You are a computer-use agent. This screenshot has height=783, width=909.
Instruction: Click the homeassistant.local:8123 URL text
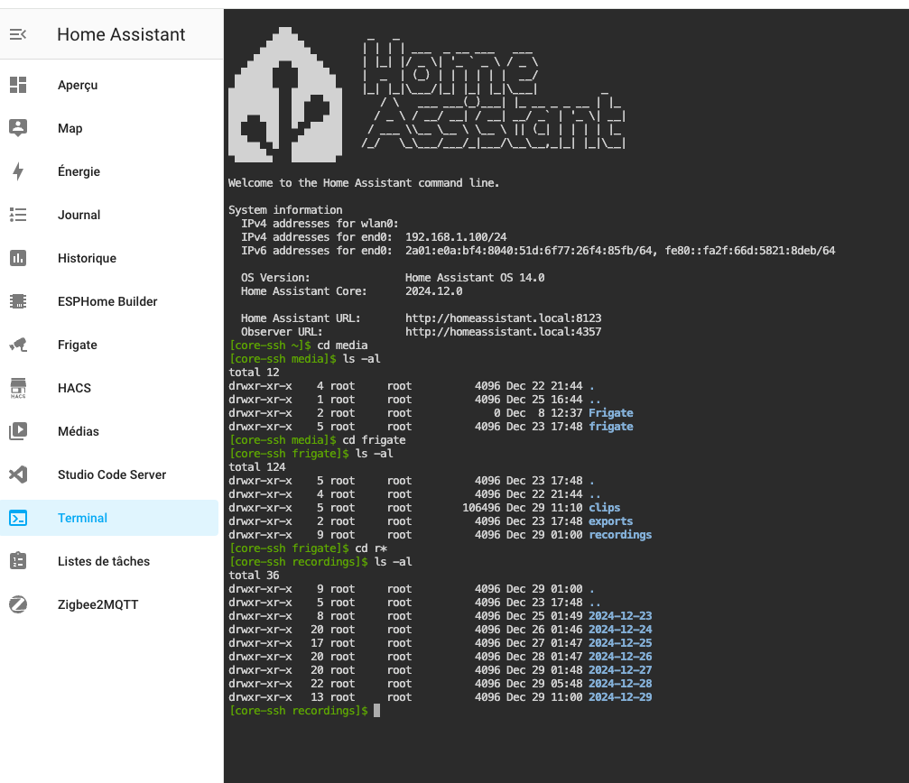[x=503, y=318]
